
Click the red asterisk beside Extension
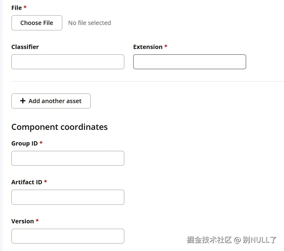(166, 47)
